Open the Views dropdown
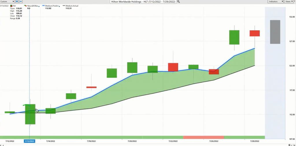 coord(289,1)
